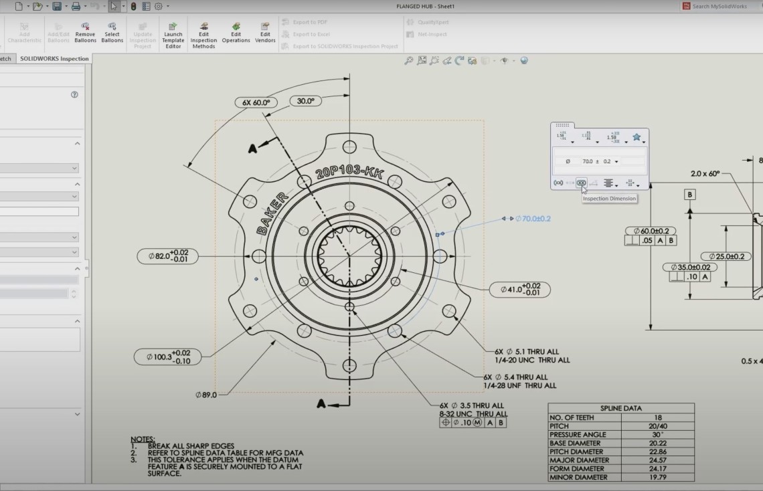Click the Zoom to Fit magnifier icon
Screen dimensions: 763x491
[409, 61]
